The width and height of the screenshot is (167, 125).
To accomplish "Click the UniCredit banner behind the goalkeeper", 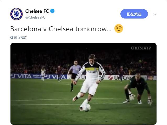I will [121, 78].
